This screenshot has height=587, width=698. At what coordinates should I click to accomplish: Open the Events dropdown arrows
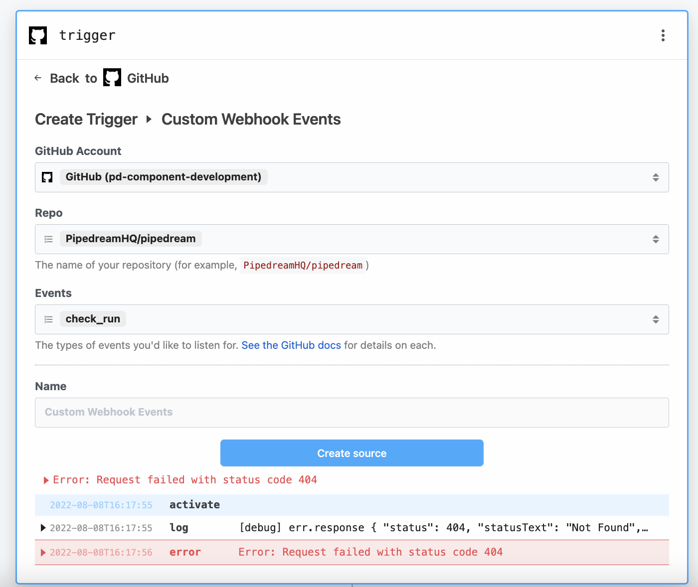point(656,319)
